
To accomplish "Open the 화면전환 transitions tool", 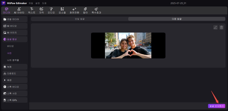I will pos(74,11).
